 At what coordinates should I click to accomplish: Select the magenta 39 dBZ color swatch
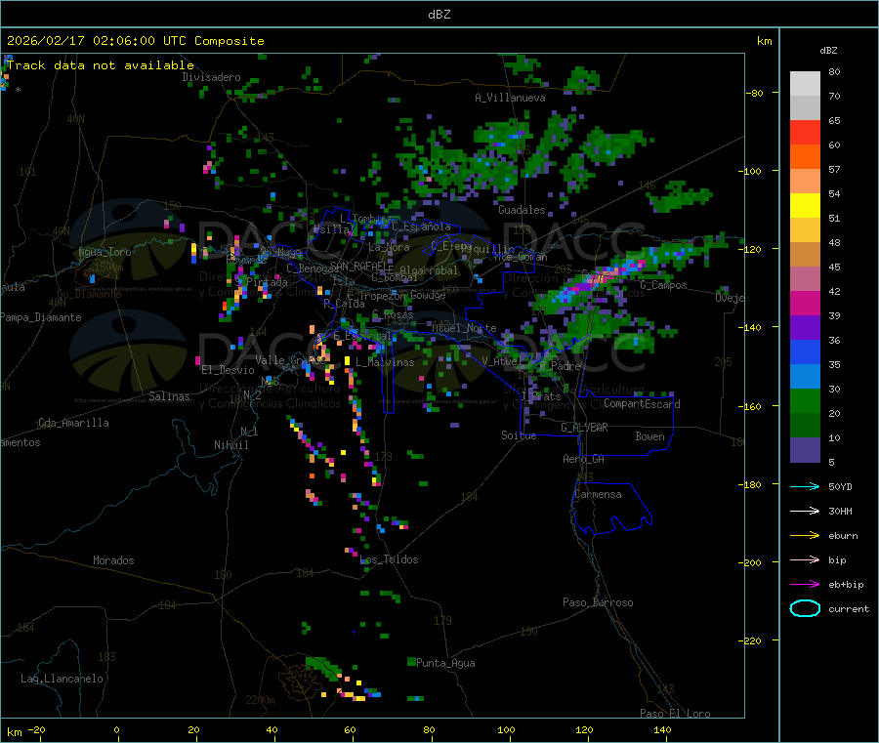pos(805,303)
